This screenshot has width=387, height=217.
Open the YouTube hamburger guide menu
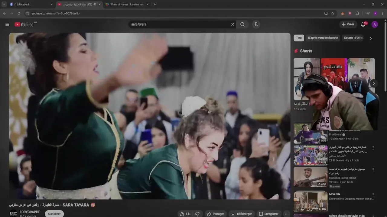click(7, 24)
